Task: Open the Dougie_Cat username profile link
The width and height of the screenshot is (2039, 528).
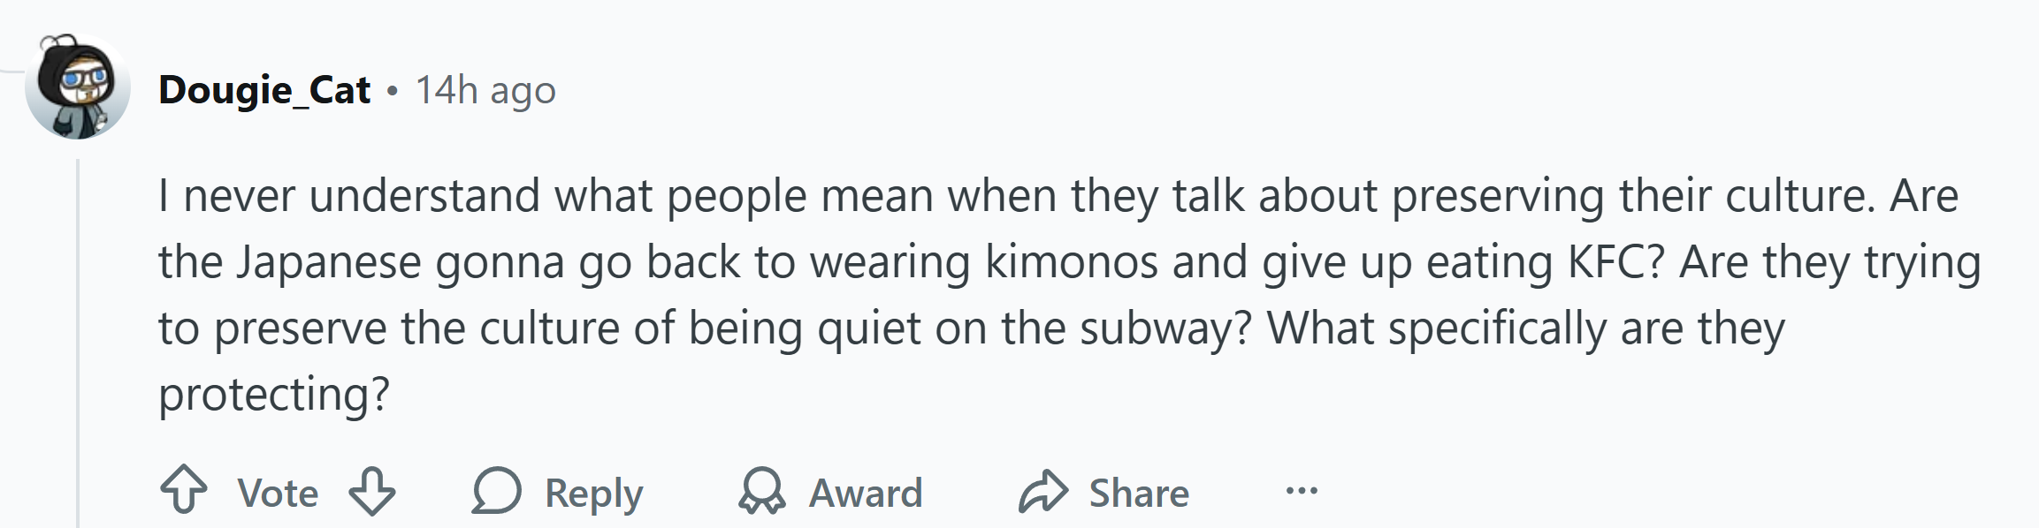Action: tap(264, 90)
